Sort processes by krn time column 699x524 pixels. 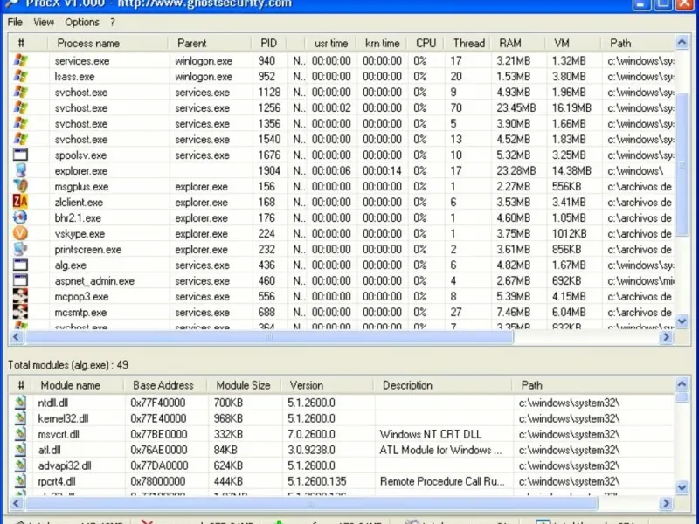point(382,43)
